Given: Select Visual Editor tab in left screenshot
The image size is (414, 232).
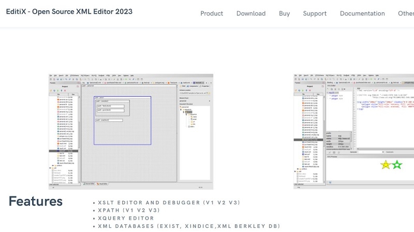Looking at the screenshot, I should 102,183.
